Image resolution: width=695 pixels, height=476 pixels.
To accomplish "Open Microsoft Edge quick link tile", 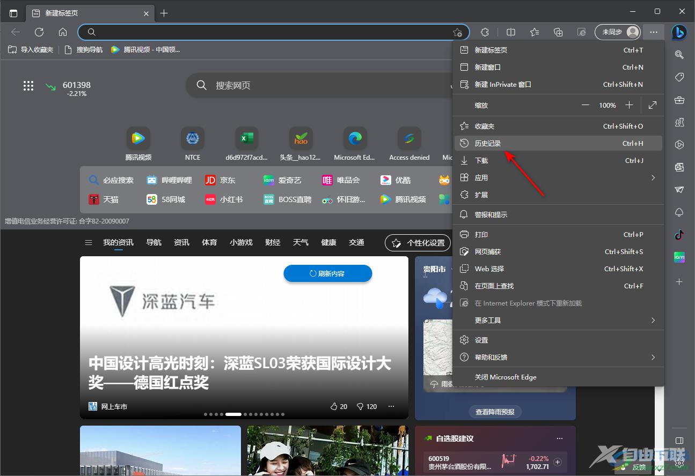I will pyautogui.click(x=355, y=144).
